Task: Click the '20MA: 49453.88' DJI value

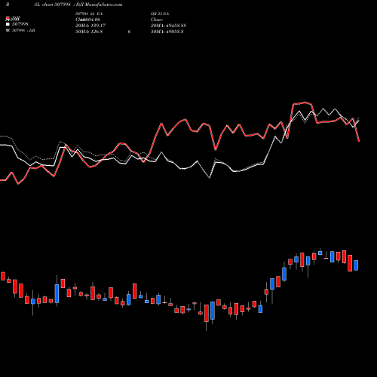Action: (168, 26)
